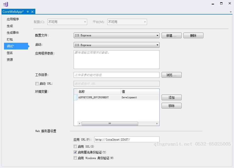The height and width of the screenshot is (168, 234).
Task: Pin the CoreWebApp document tab
Action: (x=28, y=11)
